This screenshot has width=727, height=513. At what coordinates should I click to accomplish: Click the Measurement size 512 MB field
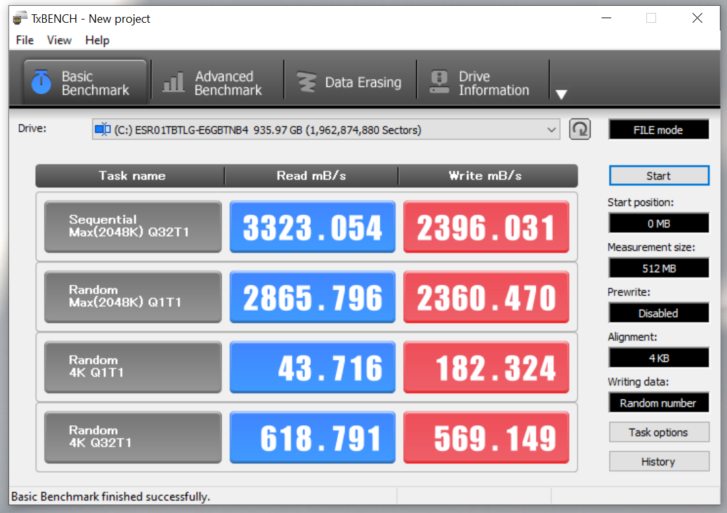pos(658,269)
